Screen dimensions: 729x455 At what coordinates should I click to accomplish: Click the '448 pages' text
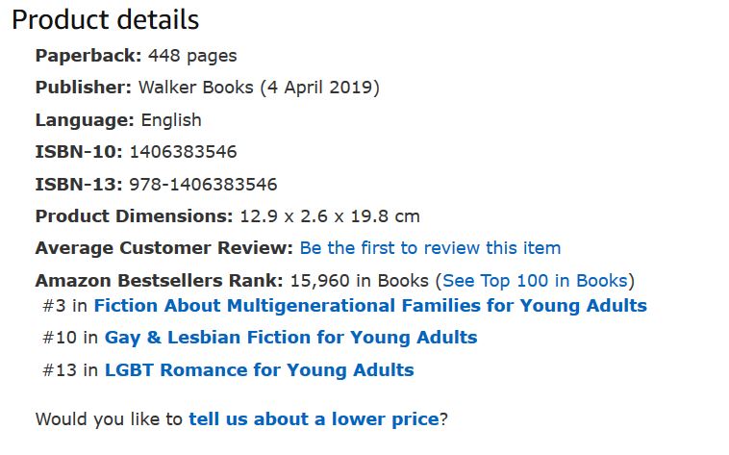click(192, 56)
